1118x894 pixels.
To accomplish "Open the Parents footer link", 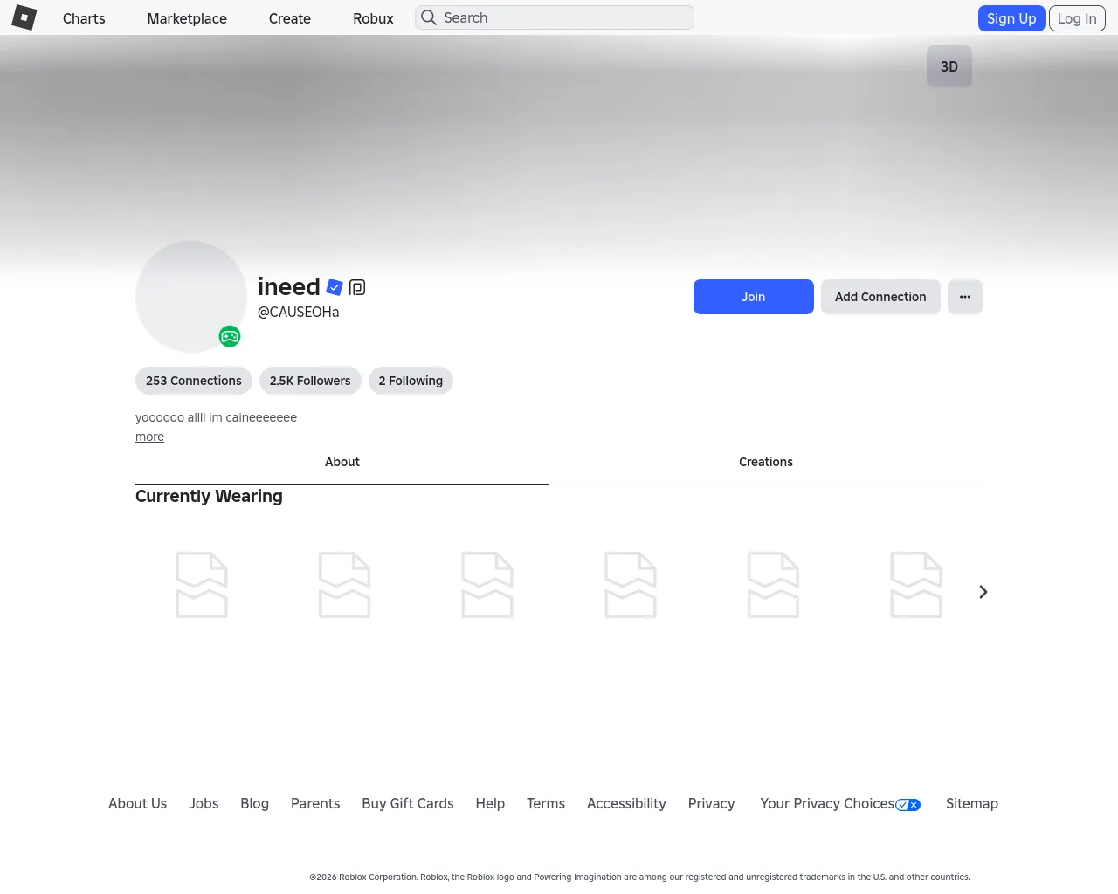I will [315, 803].
